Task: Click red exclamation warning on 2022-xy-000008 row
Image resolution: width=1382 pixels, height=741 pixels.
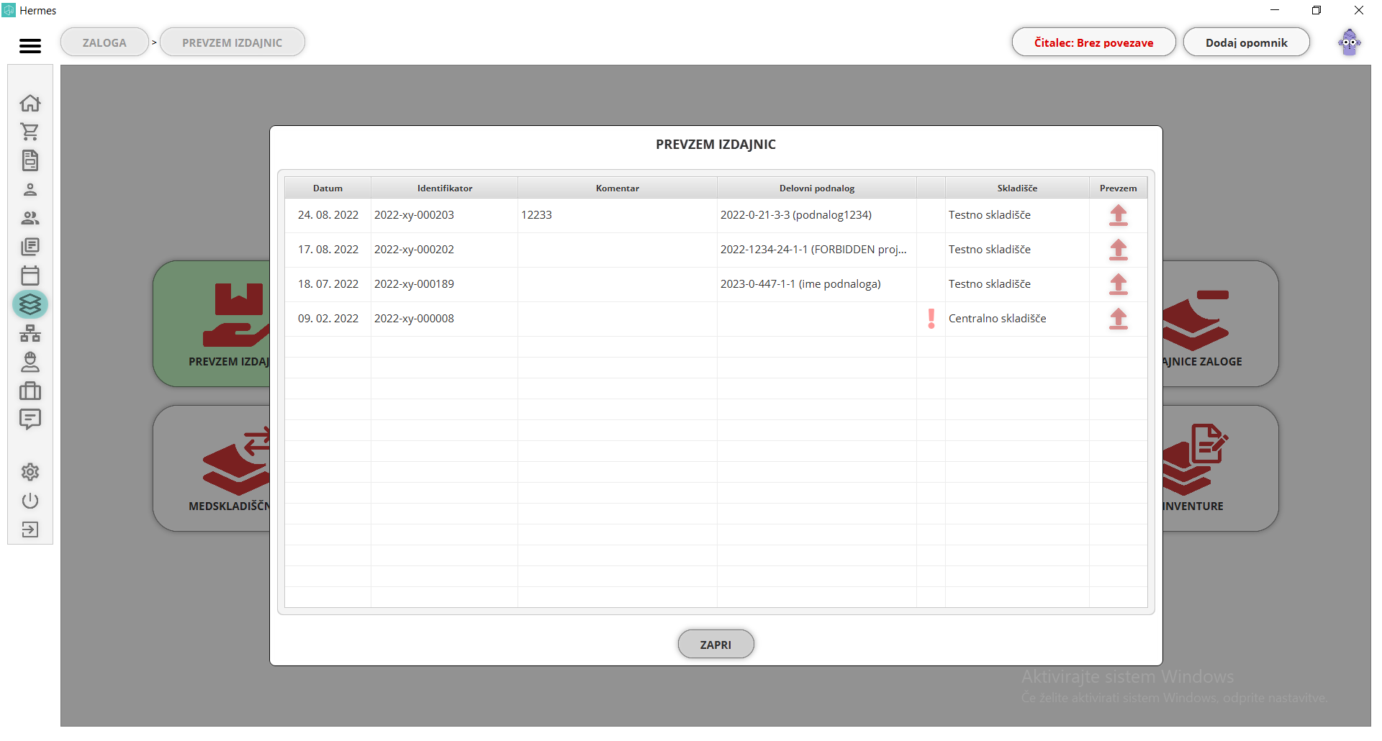Action: (931, 319)
